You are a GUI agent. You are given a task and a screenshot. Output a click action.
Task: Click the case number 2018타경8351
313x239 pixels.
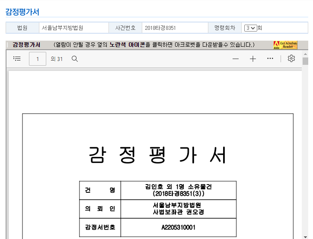[160, 28]
